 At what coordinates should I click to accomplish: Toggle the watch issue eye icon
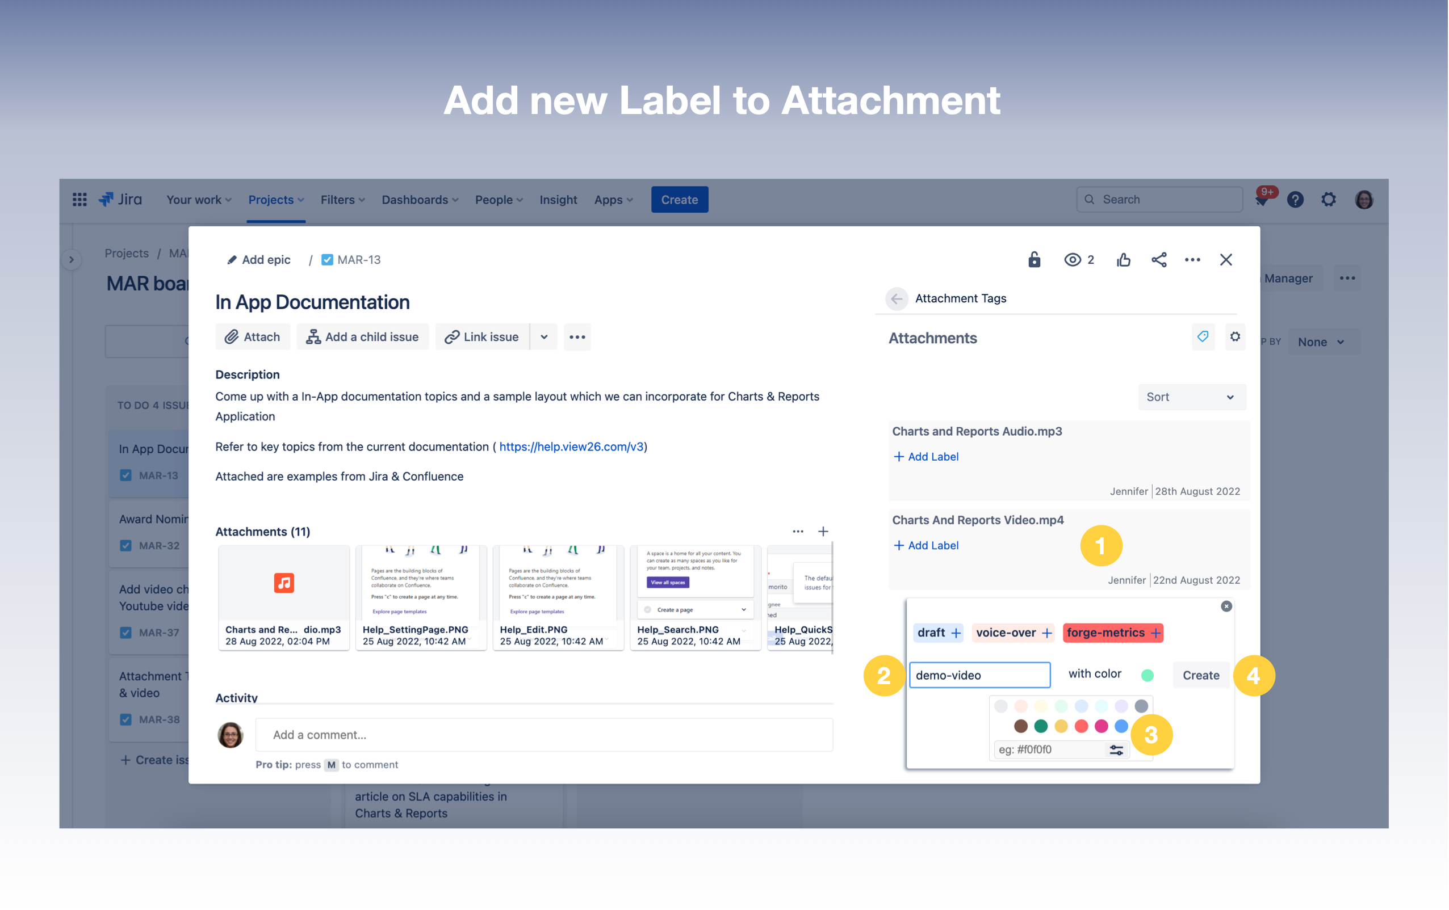pyautogui.click(x=1073, y=260)
